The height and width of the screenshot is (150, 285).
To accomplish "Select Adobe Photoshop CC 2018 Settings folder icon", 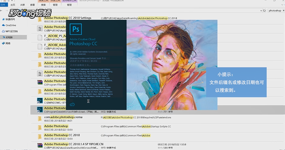I will tap(40, 20).
